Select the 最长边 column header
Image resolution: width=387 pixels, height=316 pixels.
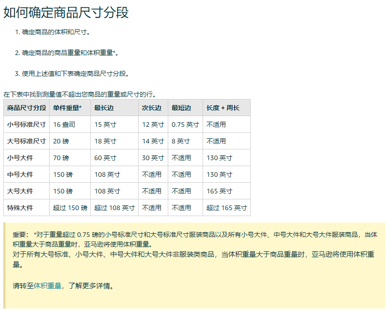[104, 108]
